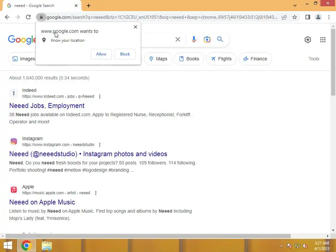The width and height of the screenshot is (336, 252).
Task: Click the Apple Music site favicon
Action: coord(14,190)
